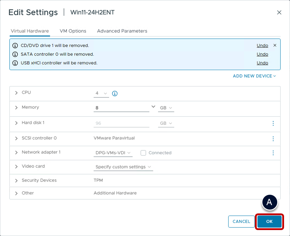The image size is (290, 236).
Task: Dismiss the removal notification banner
Action: pyautogui.click(x=275, y=45)
